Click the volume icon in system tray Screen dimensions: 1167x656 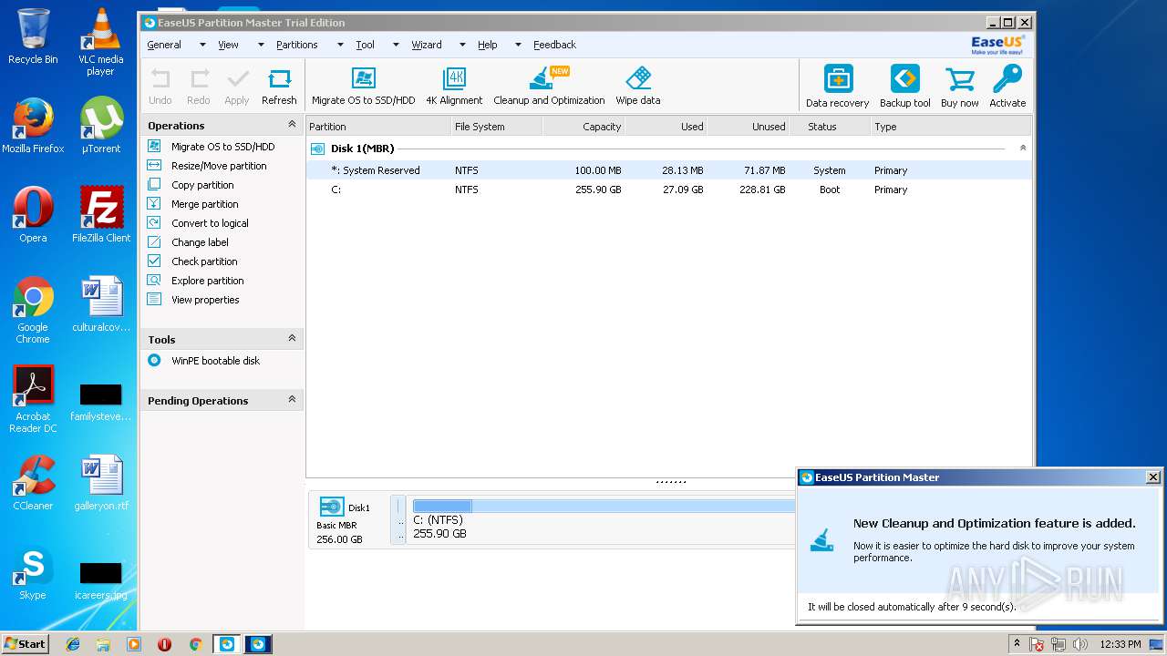(x=1079, y=644)
